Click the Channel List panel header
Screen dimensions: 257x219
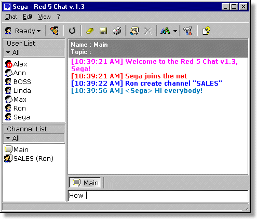pyautogui.click(x=34, y=129)
